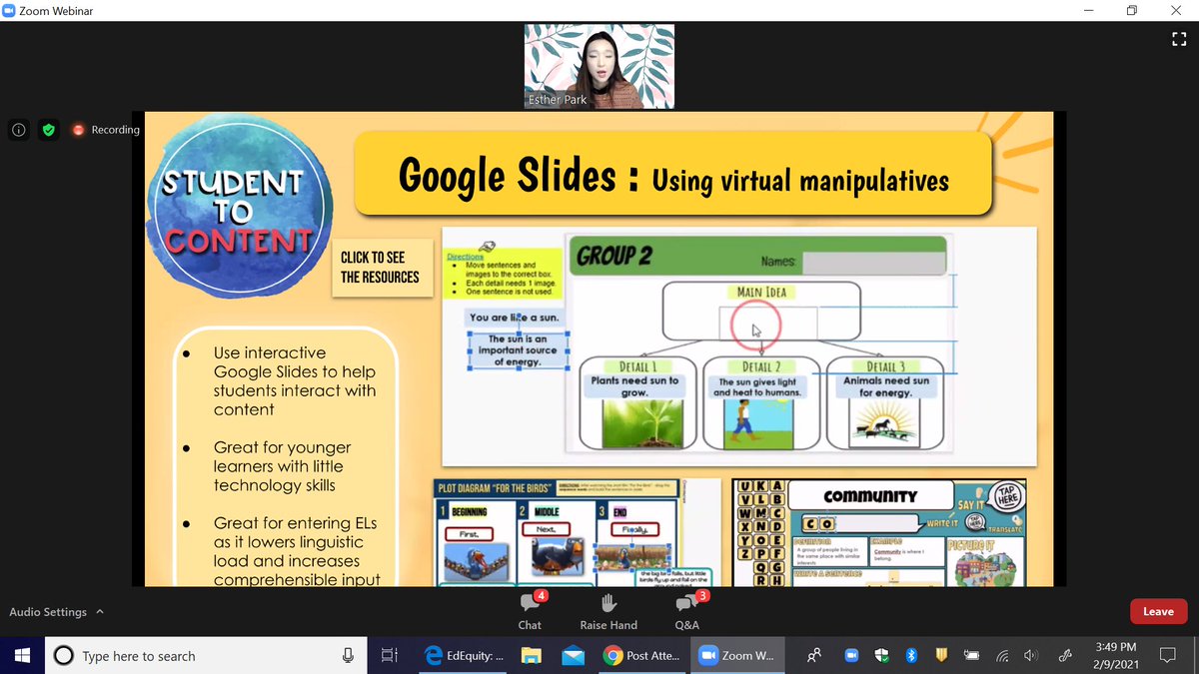The image size is (1199, 674).
Task: Click the TAP HERE button on Community slide
Action: (x=1007, y=495)
